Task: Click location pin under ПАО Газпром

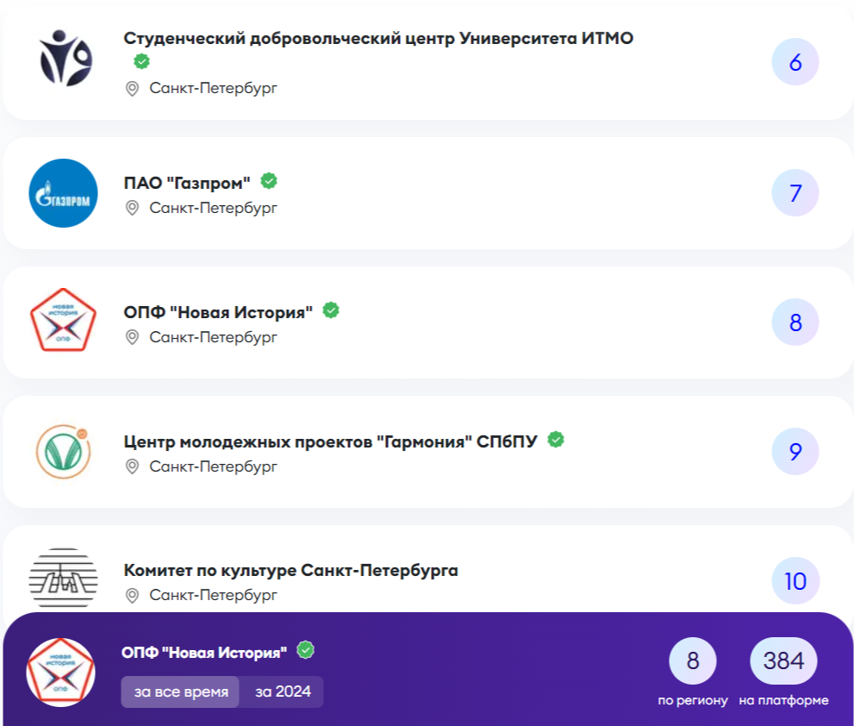Action: coord(132,208)
